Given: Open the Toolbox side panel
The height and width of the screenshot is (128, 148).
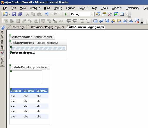Looking at the screenshot, I should click(x=2, y=59).
